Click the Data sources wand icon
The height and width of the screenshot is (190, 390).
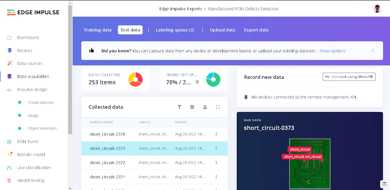[10, 63]
